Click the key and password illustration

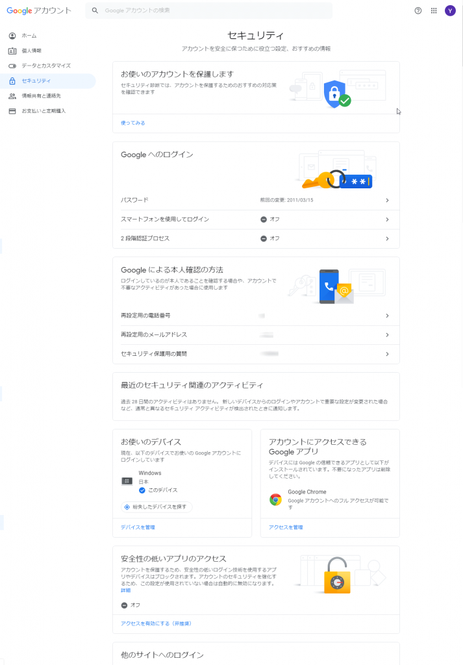click(x=337, y=180)
